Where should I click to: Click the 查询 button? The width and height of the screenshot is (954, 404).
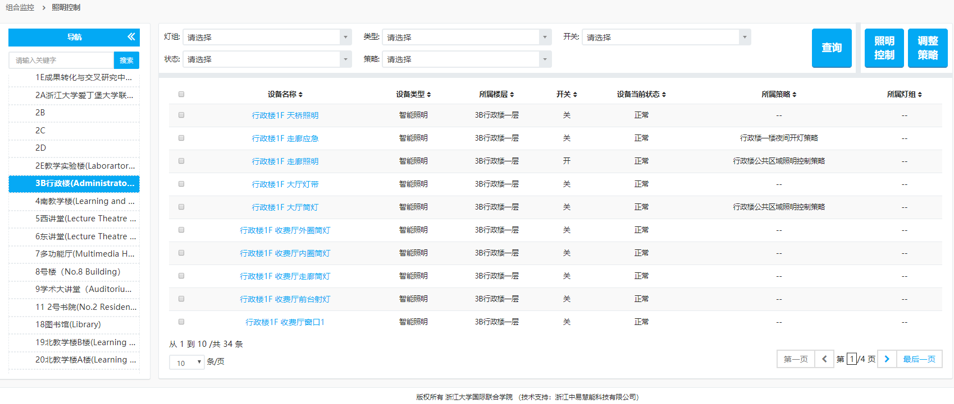(x=832, y=48)
